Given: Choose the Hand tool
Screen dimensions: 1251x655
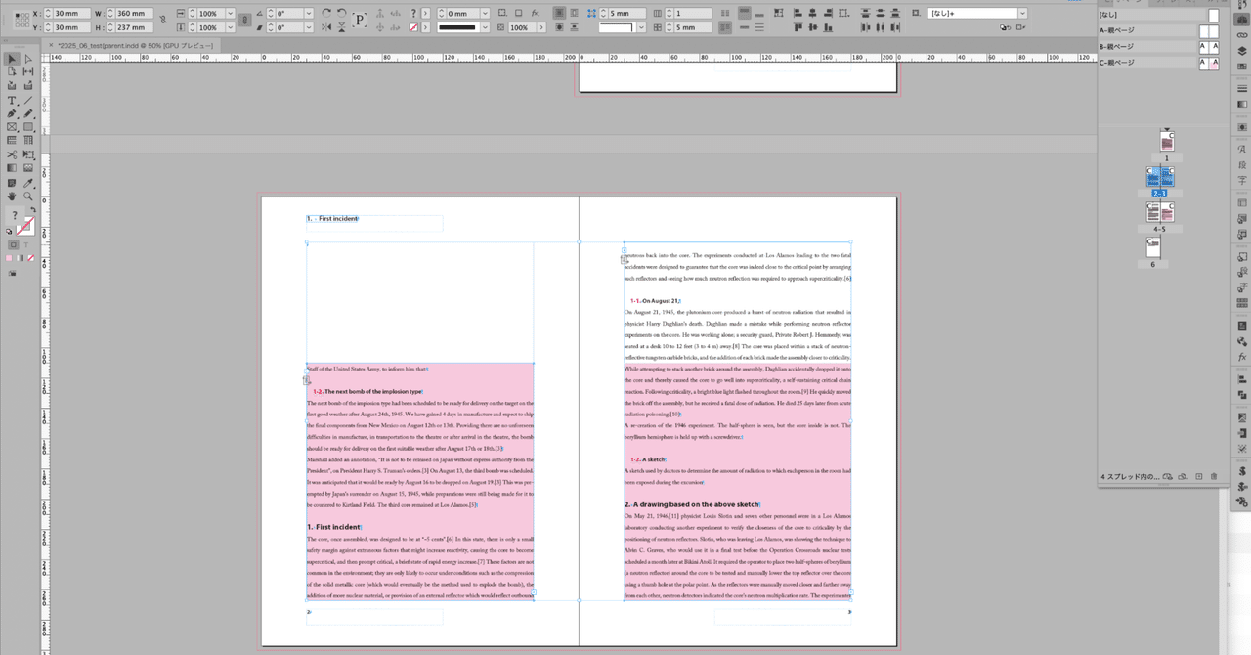Looking at the screenshot, I should [12, 196].
